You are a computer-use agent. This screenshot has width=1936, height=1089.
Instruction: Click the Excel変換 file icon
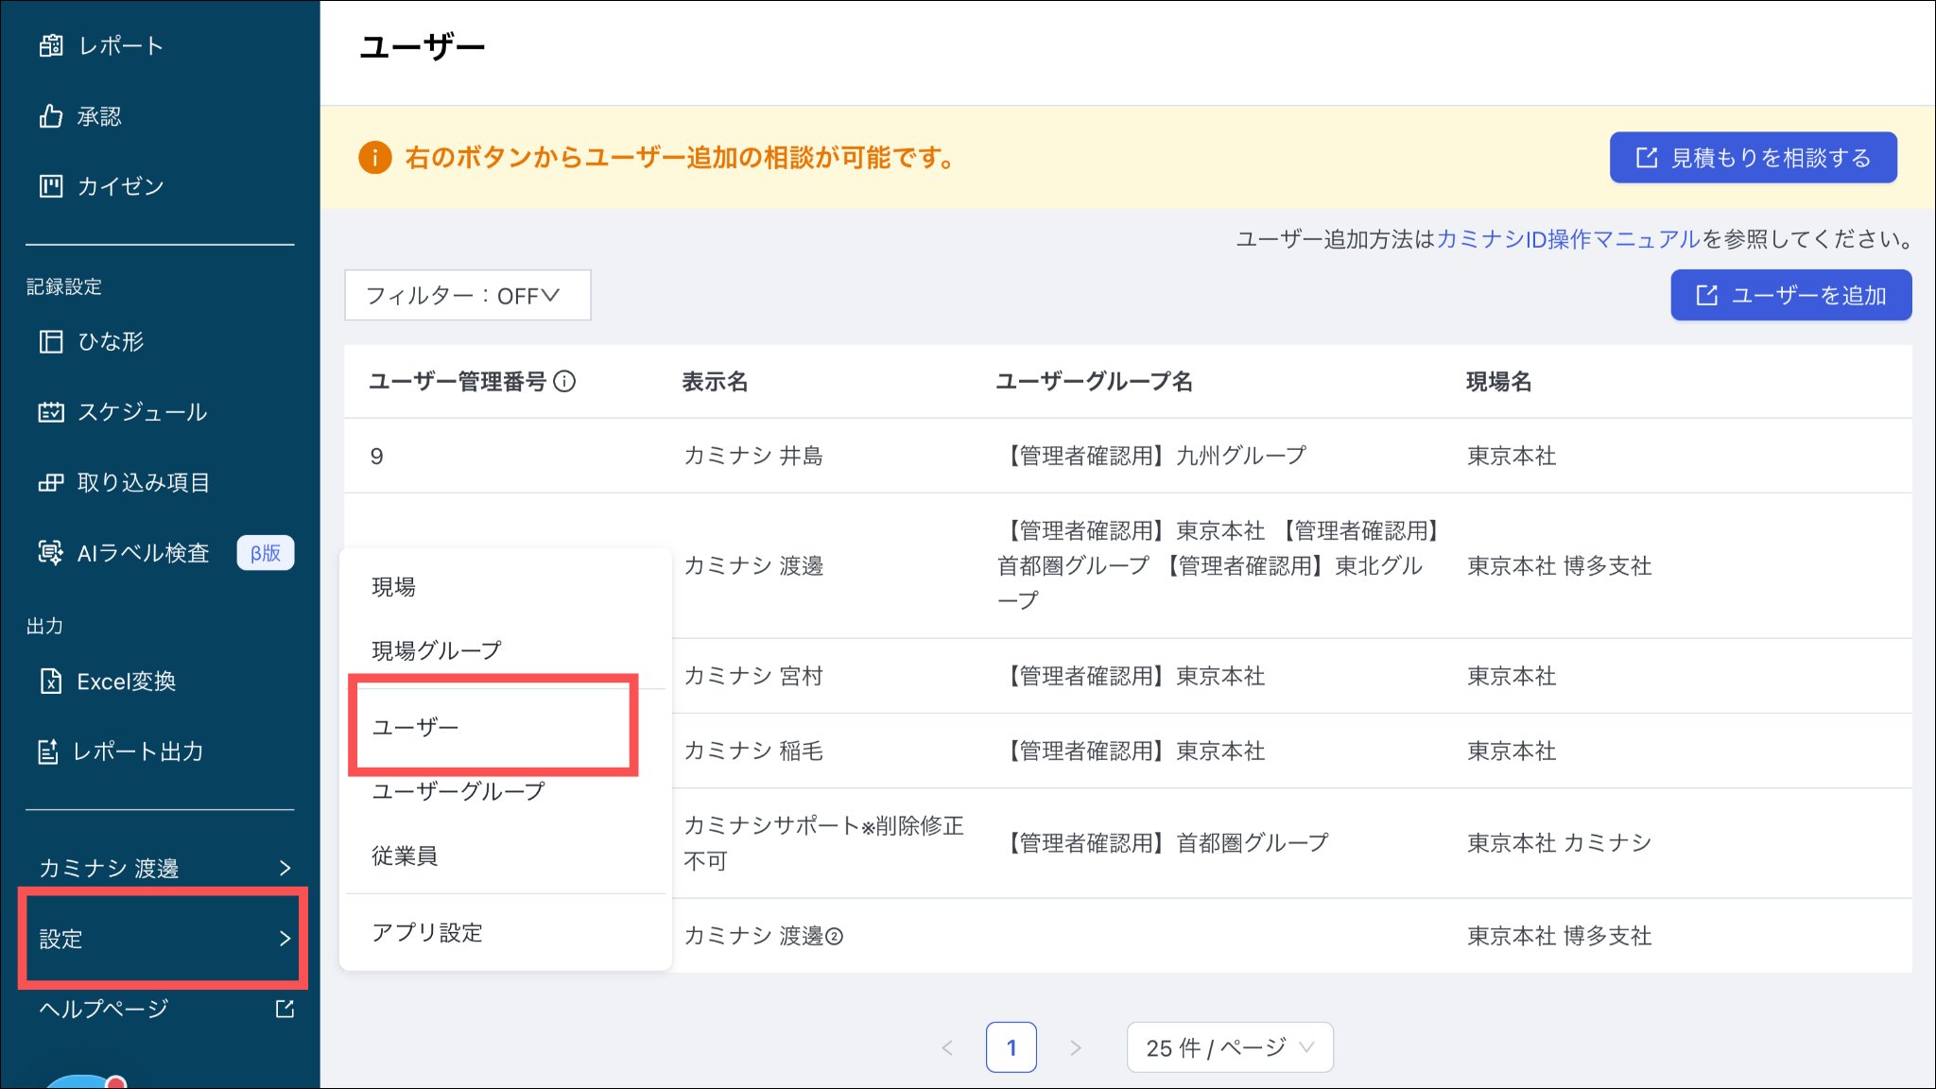51,682
